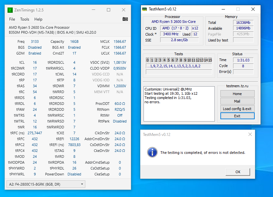Click the tRAS value 34
273x197 pixels.
click(x=35, y=86)
